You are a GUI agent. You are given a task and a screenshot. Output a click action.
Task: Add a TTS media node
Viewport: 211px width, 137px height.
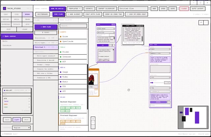coord(73,87)
